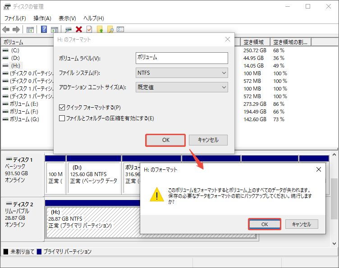339x268 pixels.
Task: Open the blue Help question mark icon
Action: click(44, 29)
